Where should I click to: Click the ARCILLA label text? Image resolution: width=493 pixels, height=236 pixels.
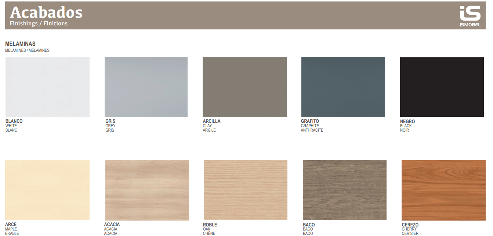(x=211, y=121)
